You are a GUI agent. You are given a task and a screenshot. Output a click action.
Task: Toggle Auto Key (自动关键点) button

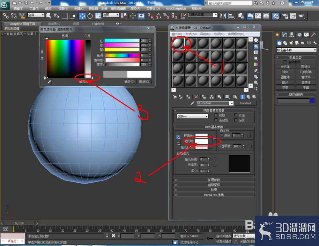224,236
